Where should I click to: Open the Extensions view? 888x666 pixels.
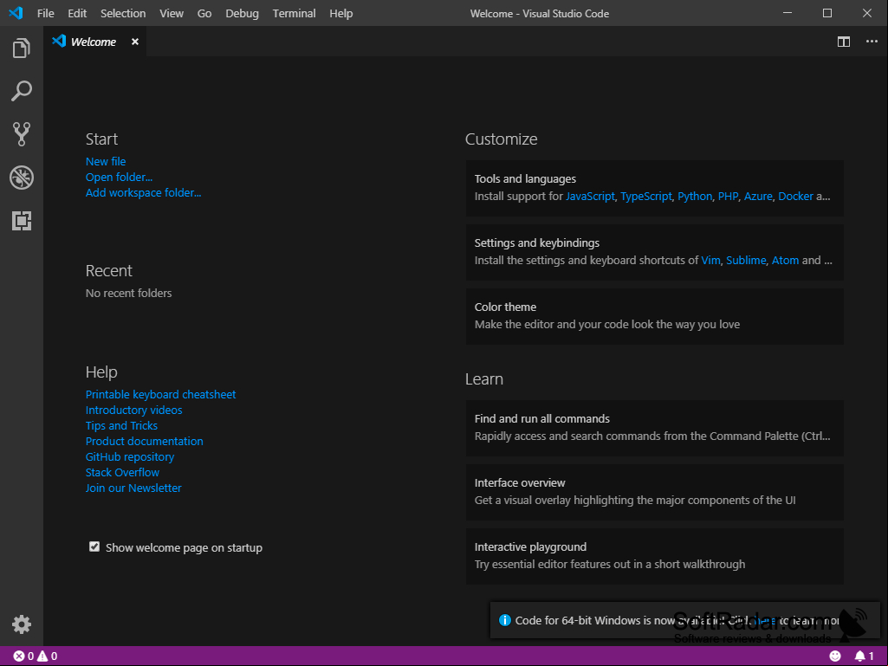(22, 221)
